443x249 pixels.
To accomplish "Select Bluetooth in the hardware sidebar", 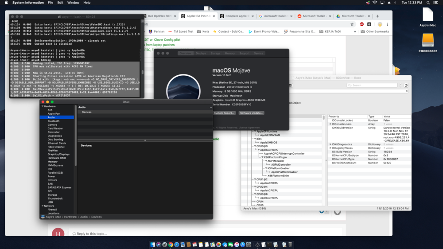I will [54, 121].
